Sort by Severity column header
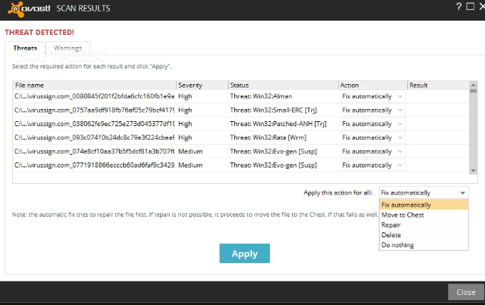The width and height of the screenshot is (485, 305). 202,85
